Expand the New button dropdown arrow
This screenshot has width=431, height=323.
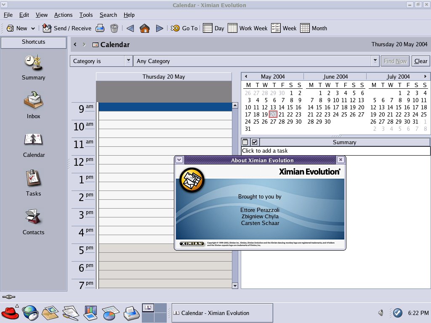33,29
